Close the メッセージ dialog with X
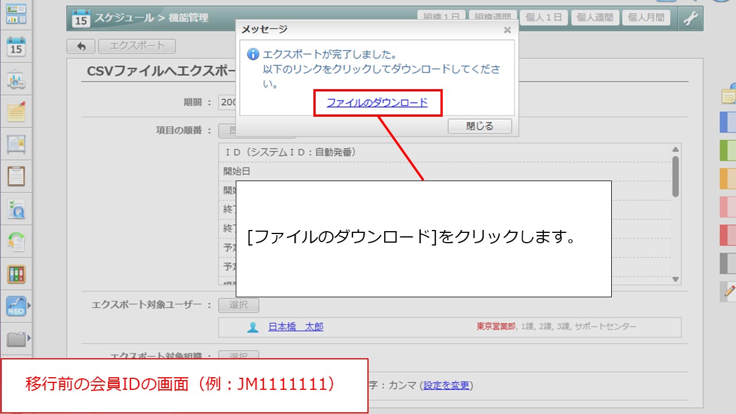Image resolution: width=736 pixels, height=414 pixels. [x=507, y=30]
